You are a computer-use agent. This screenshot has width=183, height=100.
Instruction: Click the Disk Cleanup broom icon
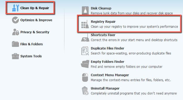pyautogui.click(x=85, y=10)
